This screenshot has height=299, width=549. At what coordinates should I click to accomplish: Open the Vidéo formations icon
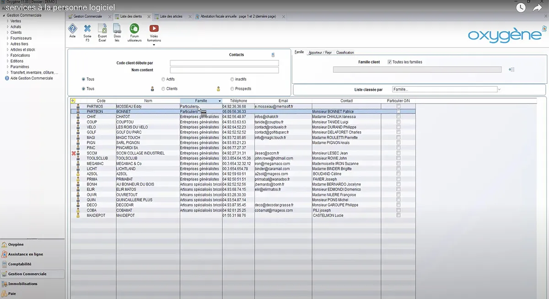point(154,29)
